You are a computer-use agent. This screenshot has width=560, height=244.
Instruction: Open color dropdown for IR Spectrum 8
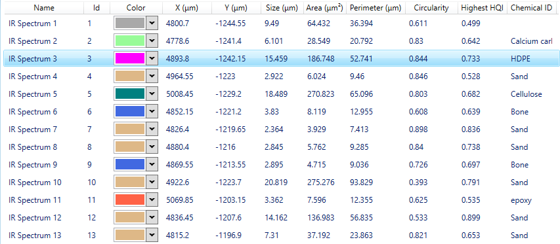pyautogui.click(x=152, y=147)
